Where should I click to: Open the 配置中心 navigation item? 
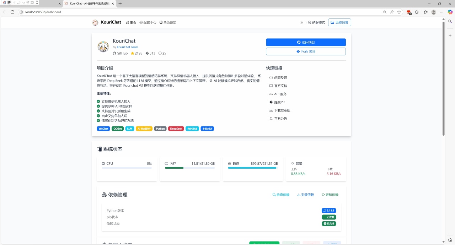(x=148, y=22)
